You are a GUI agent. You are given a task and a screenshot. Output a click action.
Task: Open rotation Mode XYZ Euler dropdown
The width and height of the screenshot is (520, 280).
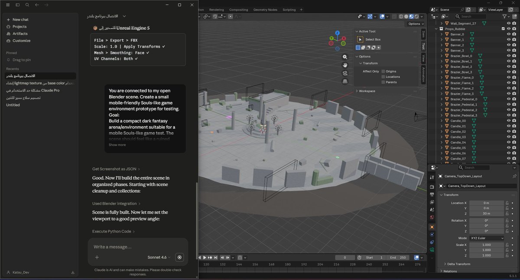pyautogui.click(x=487, y=238)
